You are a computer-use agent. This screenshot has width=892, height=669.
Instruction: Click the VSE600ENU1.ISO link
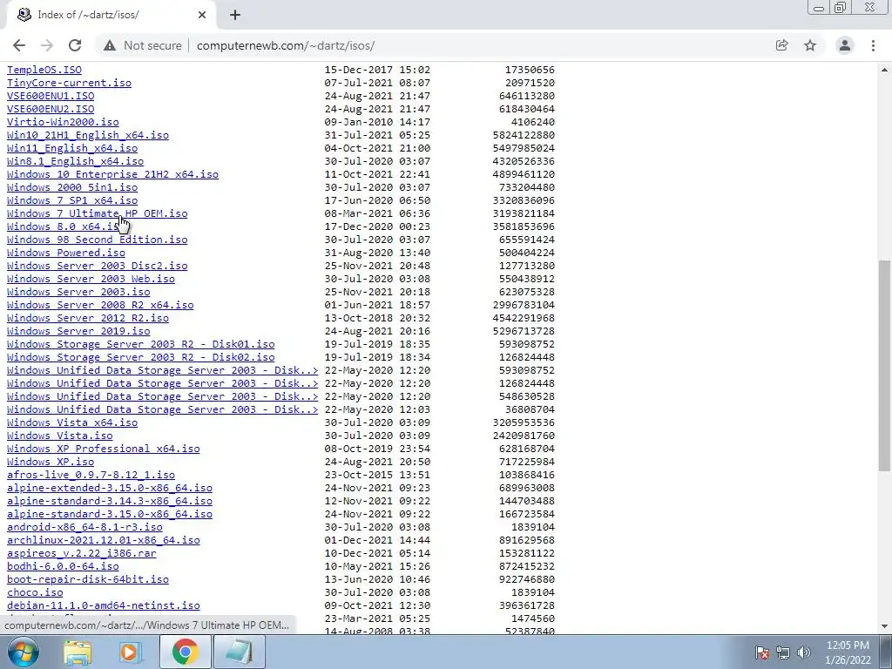tap(51, 96)
